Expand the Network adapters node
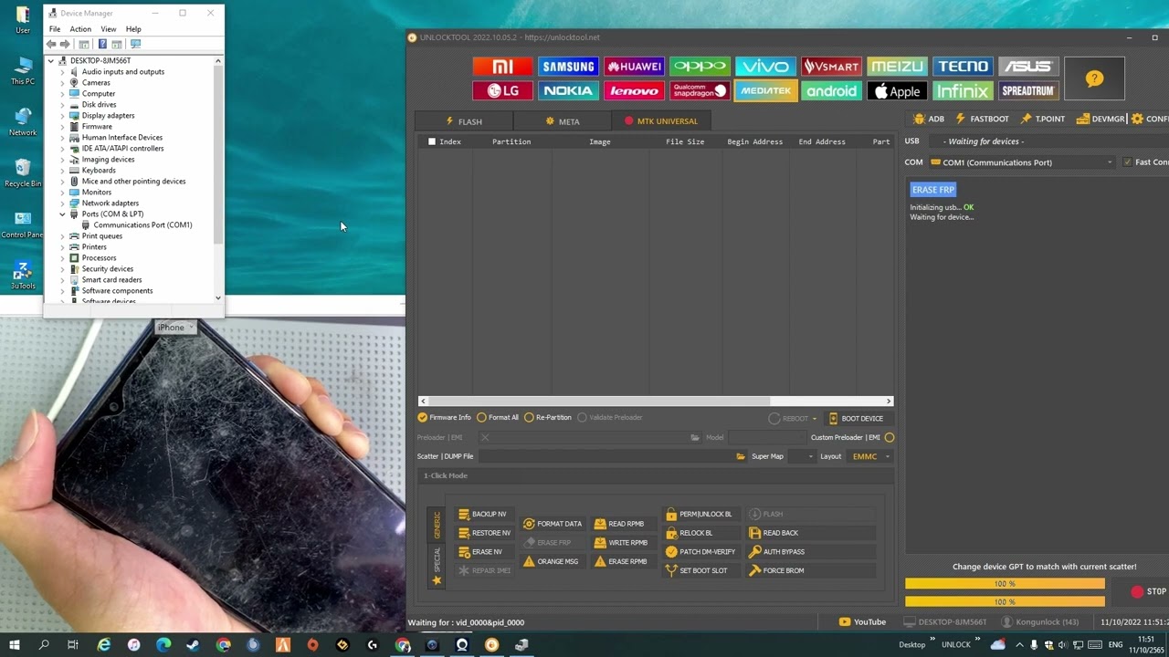The width and height of the screenshot is (1169, 657). tap(62, 203)
